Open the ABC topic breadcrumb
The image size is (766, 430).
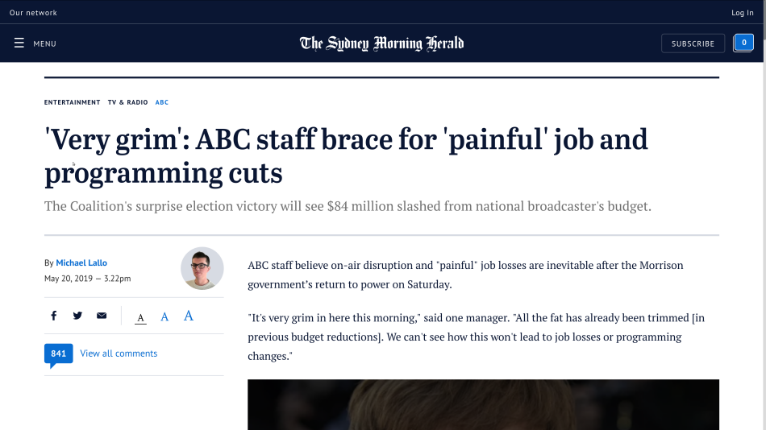[162, 102]
